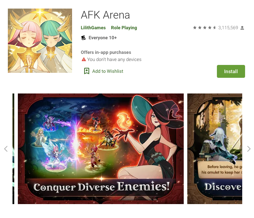Open the LilithGames developer page
This screenshot has height=218, width=254.
coord(93,28)
